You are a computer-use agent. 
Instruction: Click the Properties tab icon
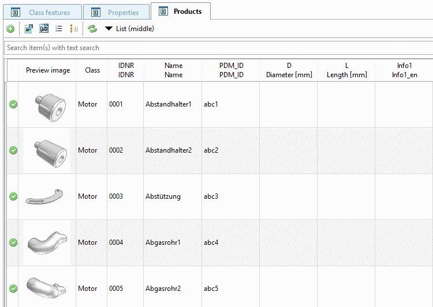[x=96, y=13]
